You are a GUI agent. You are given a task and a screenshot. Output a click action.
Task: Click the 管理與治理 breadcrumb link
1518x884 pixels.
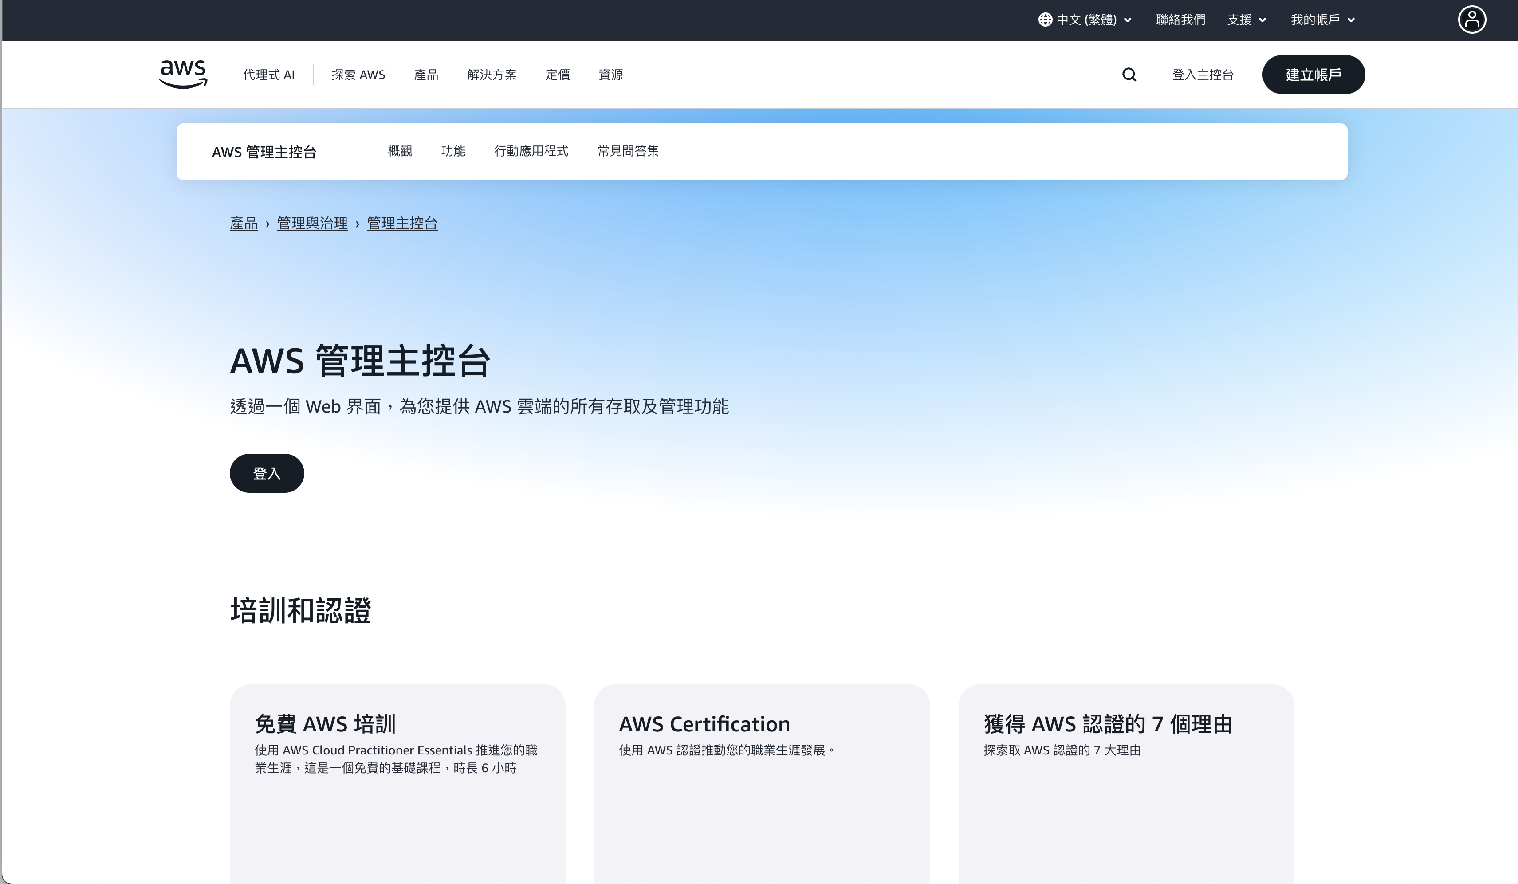pyautogui.click(x=312, y=224)
